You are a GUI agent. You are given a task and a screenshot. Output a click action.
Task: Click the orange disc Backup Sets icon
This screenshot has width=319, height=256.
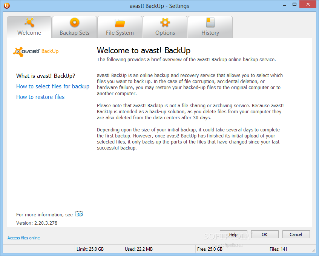[74, 22]
